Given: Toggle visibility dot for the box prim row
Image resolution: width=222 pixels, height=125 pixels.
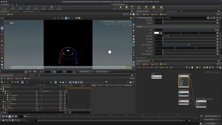Looking at the screenshot, I should pyautogui.click(x=62, y=91).
